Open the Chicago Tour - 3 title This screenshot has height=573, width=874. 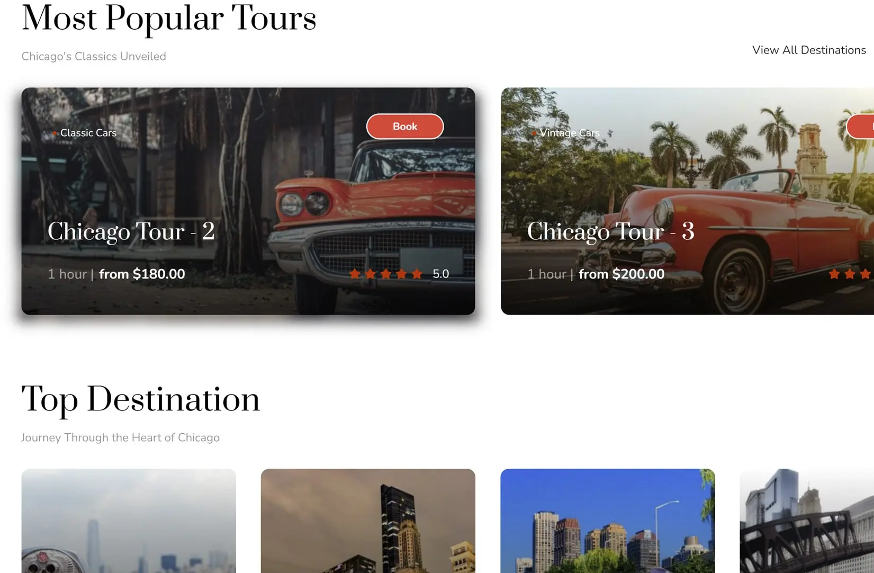point(610,231)
